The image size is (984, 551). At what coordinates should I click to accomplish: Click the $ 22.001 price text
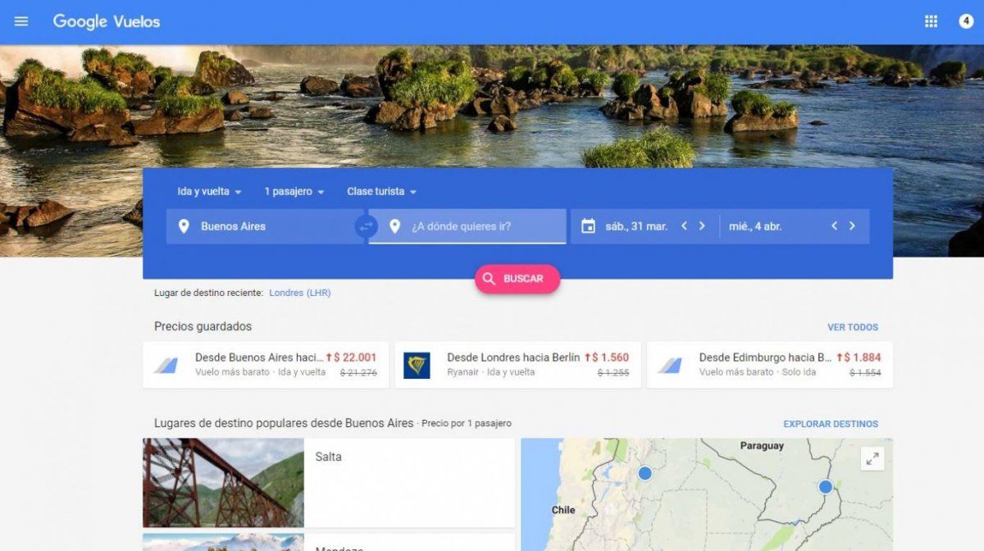click(x=355, y=357)
